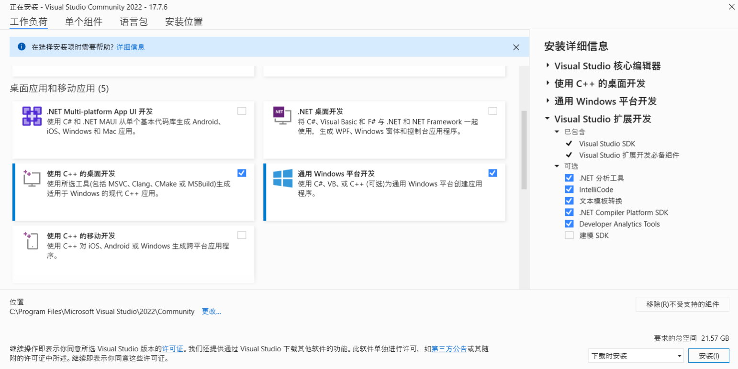738x369 pixels.
Task: Click the Windows logo icon for UWP
Action: (283, 178)
